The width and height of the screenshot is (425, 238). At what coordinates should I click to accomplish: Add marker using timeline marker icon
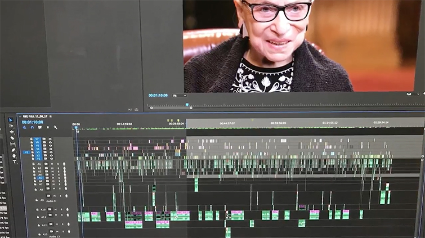point(47,128)
